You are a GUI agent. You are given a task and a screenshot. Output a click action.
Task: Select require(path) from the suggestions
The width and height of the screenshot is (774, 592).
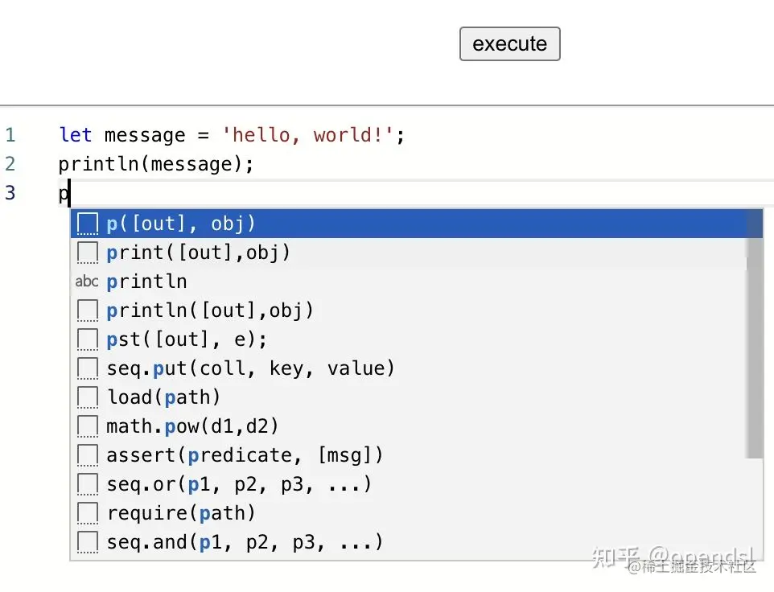click(x=181, y=513)
